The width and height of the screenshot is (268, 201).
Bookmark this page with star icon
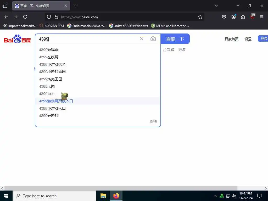click(x=200, y=17)
